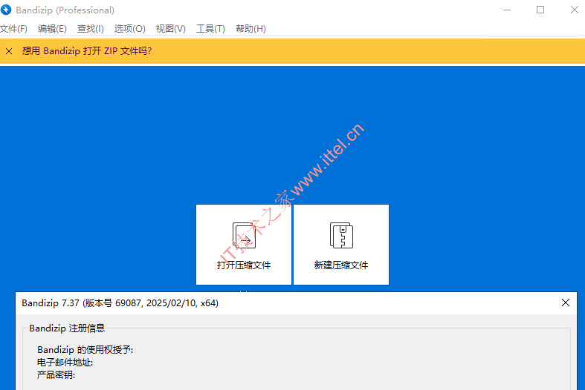Open the 编辑(E) menu
Image resolution: width=585 pixels, height=390 pixels.
pos(52,29)
